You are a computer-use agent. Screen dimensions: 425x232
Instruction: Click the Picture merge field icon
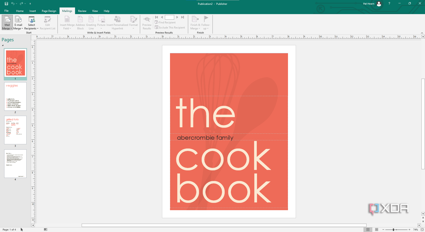101,20
